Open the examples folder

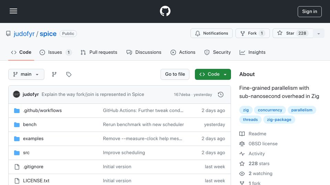(x=33, y=139)
